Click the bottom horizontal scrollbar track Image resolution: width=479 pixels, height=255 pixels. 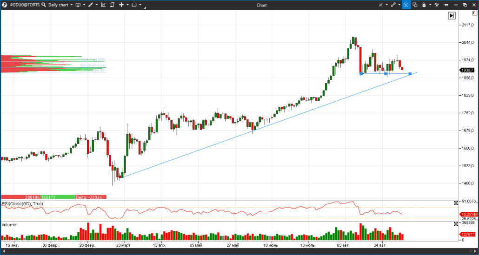point(233,251)
